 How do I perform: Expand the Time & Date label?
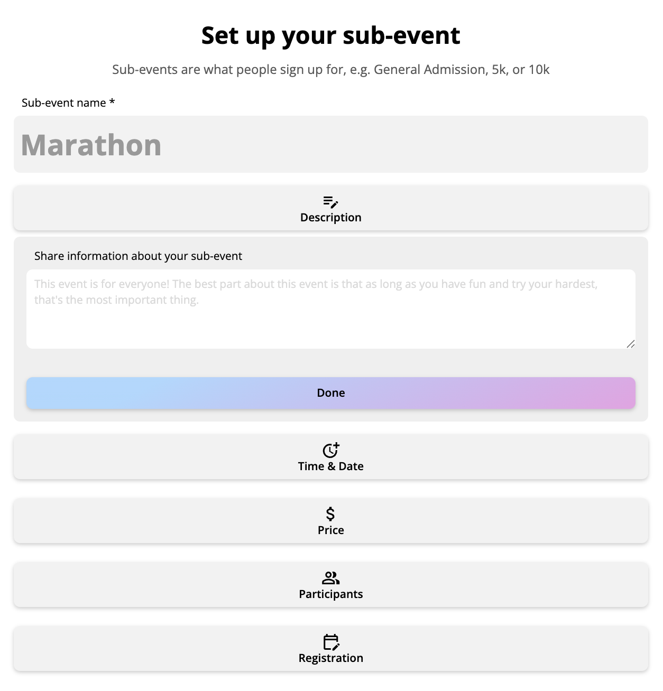click(x=330, y=466)
